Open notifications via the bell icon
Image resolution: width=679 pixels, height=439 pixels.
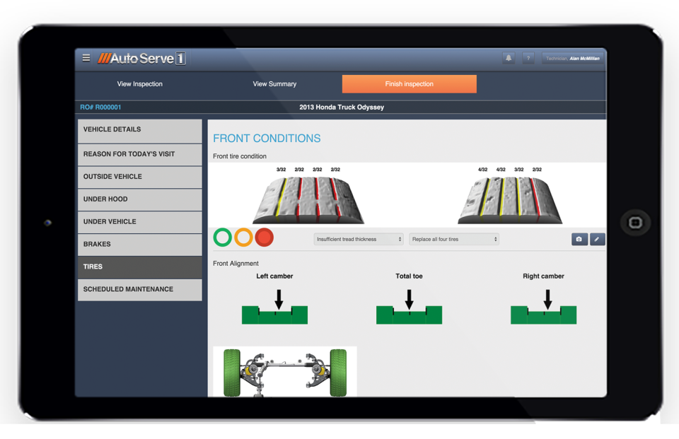click(509, 57)
